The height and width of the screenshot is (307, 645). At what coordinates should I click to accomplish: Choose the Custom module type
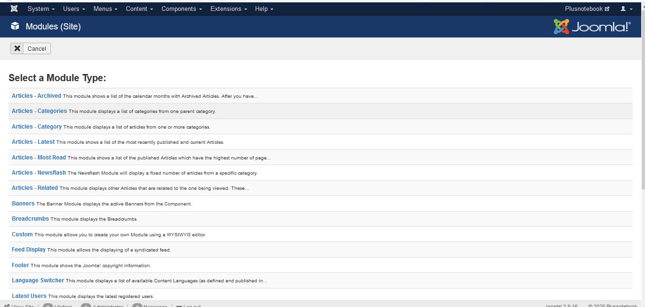tap(22, 234)
